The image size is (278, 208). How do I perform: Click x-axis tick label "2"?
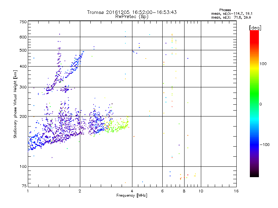(x=80, y=191)
